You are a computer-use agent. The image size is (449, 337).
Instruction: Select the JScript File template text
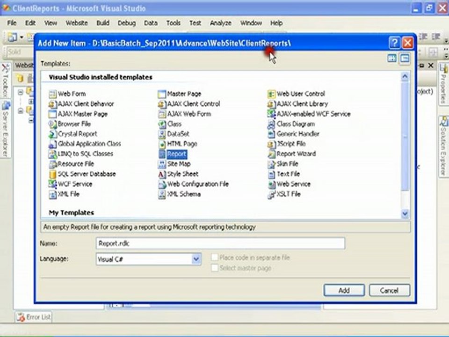coord(291,144)
